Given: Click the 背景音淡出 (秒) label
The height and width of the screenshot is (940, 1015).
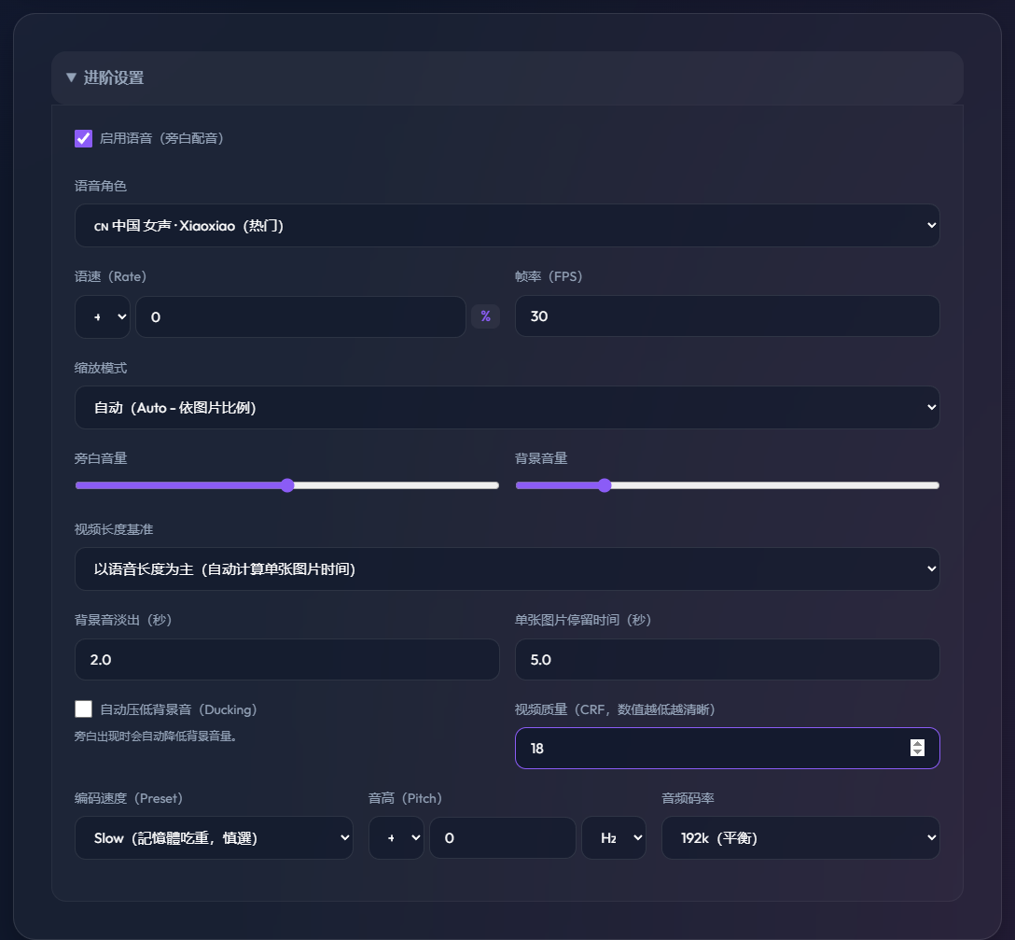Looking at the screenshot, I should coord(123,620).
